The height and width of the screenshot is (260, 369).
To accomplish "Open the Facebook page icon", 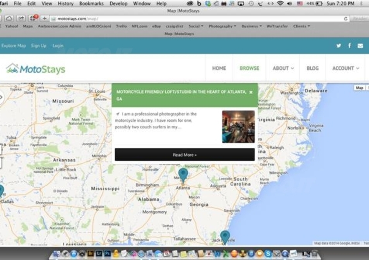I will pos(349,46).
